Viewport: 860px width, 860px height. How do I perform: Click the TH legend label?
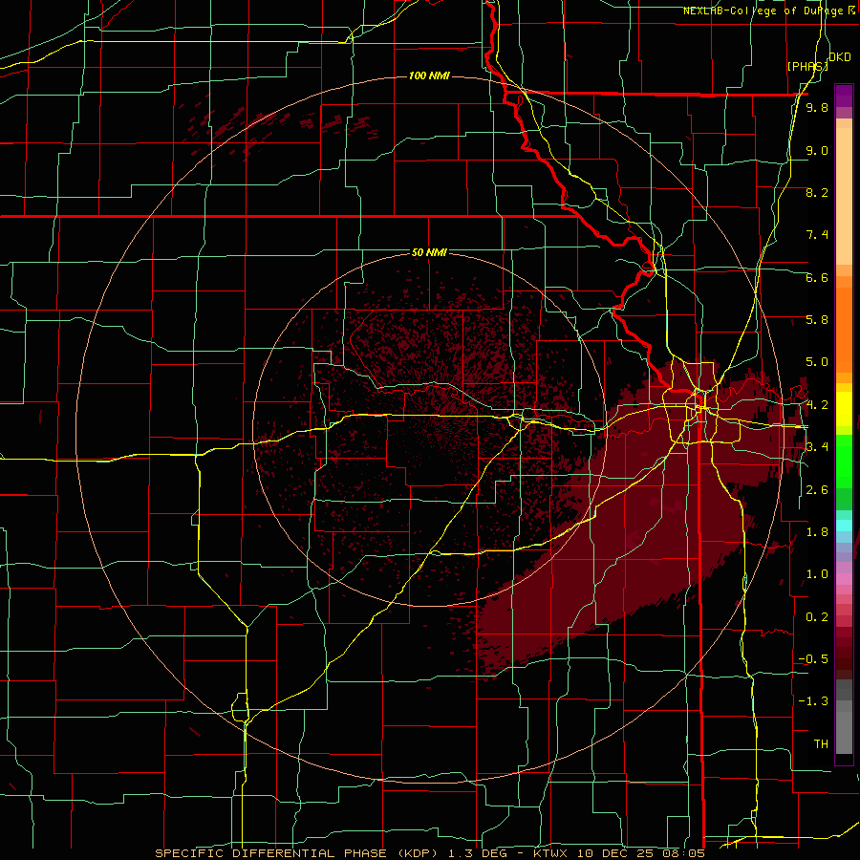point(821,744)
